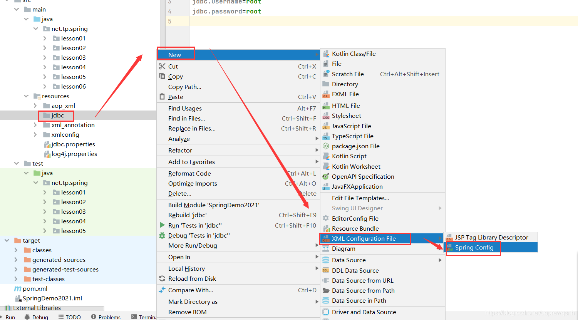578x320 pixels.
Task: Click the Paste clipboard icon
Action: pos(162,97)
